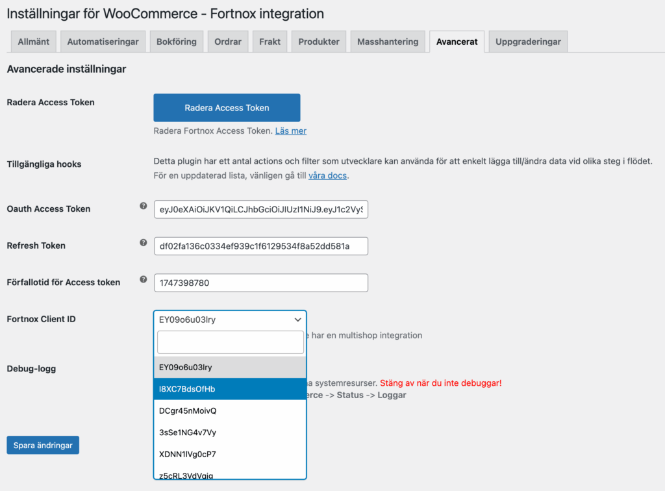Click help icon next to Oauth Access Token
Image resolution: width=665 pixels, height=491 pixels.
point(144,206)
